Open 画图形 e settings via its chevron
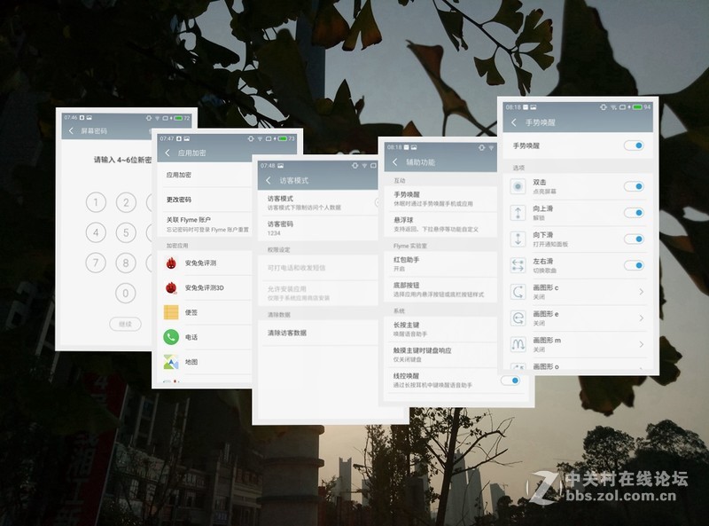This screenshot has width=709, height=526. pyautogui.click(x=641, y=318)
